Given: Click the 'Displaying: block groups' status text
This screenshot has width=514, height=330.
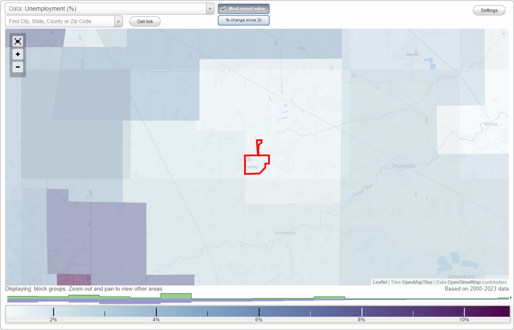Looking at the screenshot, I should (84, 289).
